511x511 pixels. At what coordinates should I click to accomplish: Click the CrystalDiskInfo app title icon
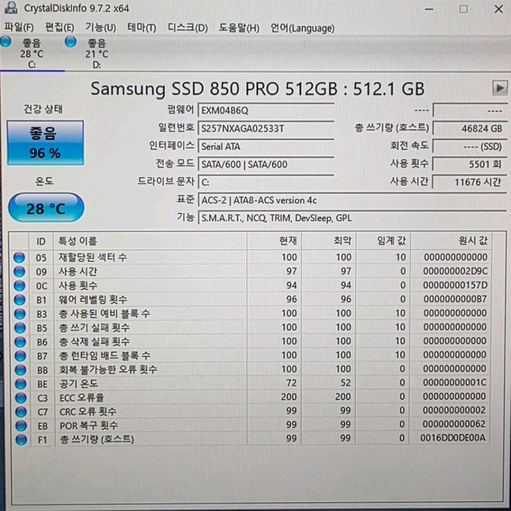click(x=10, y=7)
